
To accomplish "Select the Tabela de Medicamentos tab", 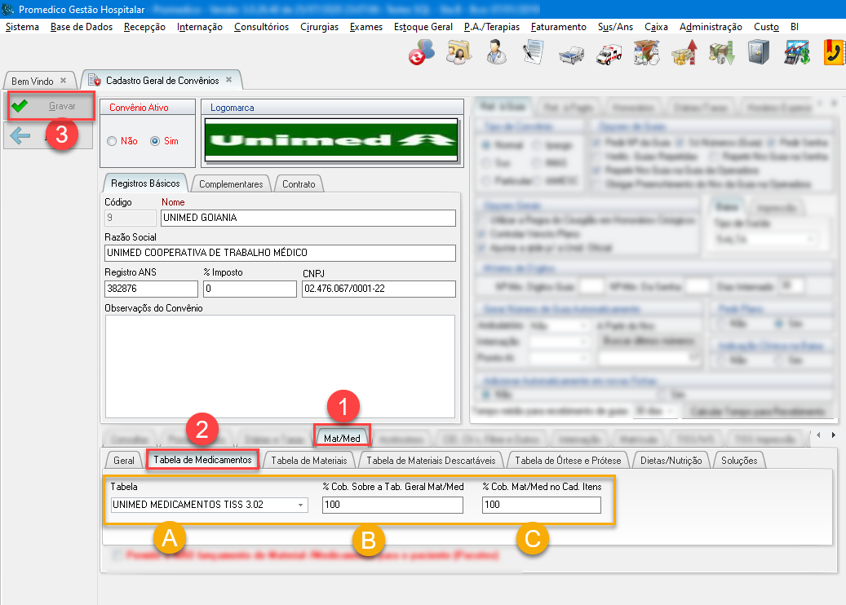I will tap(202, 459).
